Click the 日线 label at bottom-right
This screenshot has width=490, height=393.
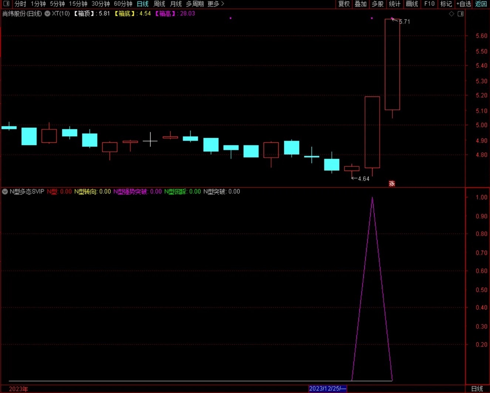coord(477,389)
